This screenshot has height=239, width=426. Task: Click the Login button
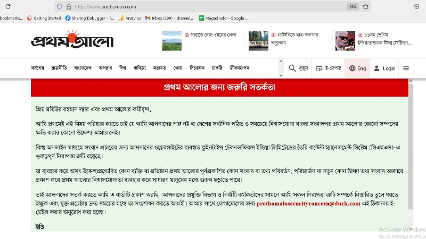tap(384, 69)
